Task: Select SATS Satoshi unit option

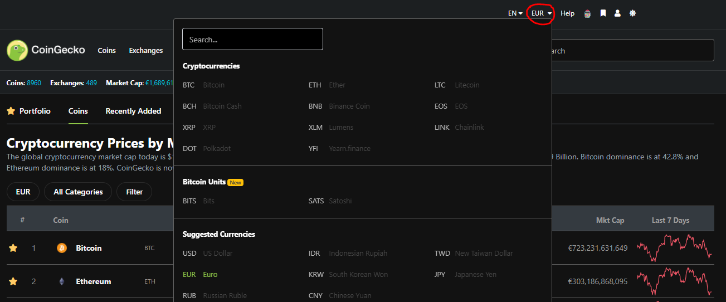Action: coord(330,201)
